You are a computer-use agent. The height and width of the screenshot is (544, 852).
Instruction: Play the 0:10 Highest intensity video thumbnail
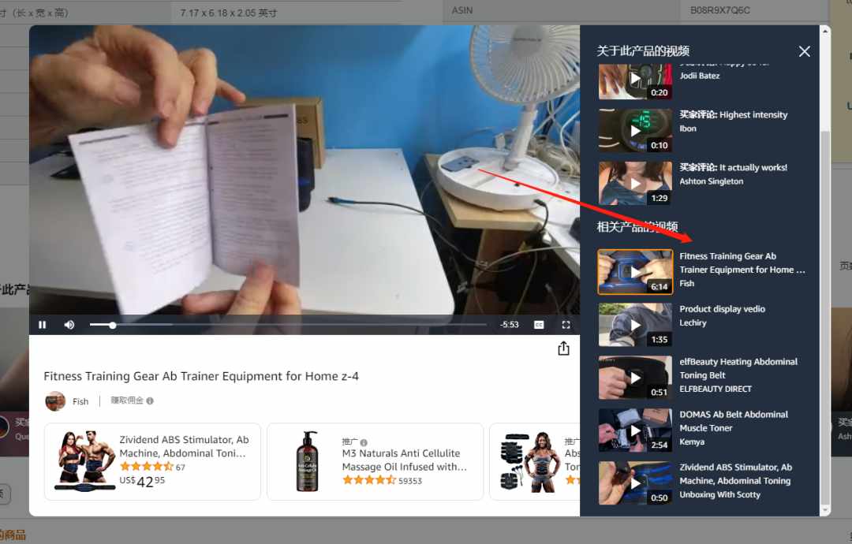635,130
